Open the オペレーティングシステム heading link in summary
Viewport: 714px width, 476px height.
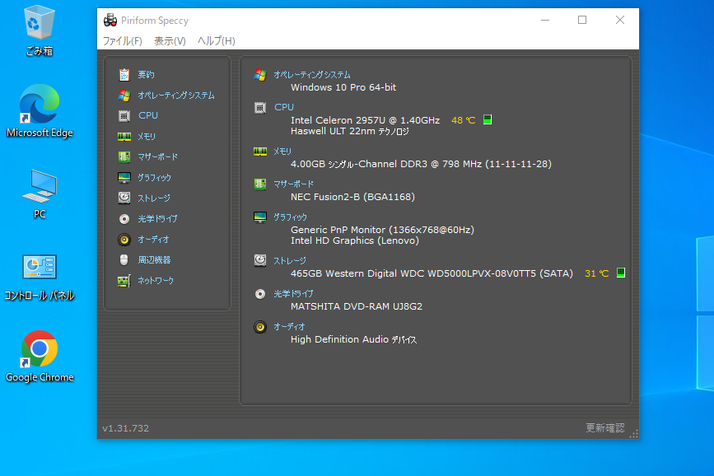pyautogui.click(x=312, y=75)
